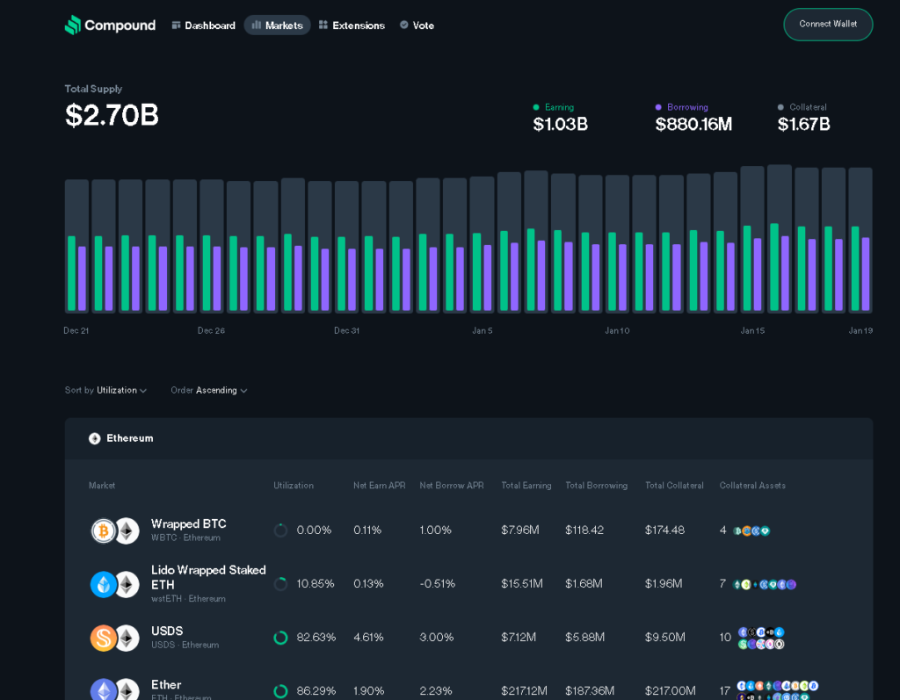Viewport: 900px width, 700px height.
Task: Select the Vote checkmark icon
Action: (x=403, y=25)
